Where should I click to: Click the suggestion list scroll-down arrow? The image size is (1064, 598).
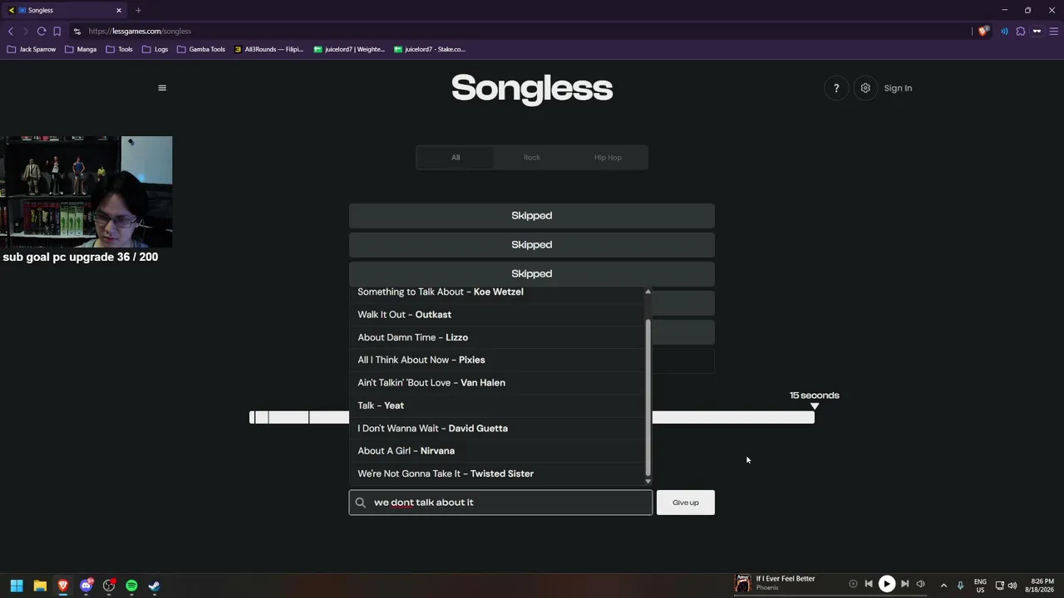648,481
